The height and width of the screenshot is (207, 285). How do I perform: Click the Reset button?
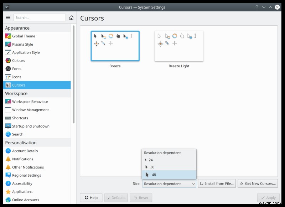click(x=141, y=197)
